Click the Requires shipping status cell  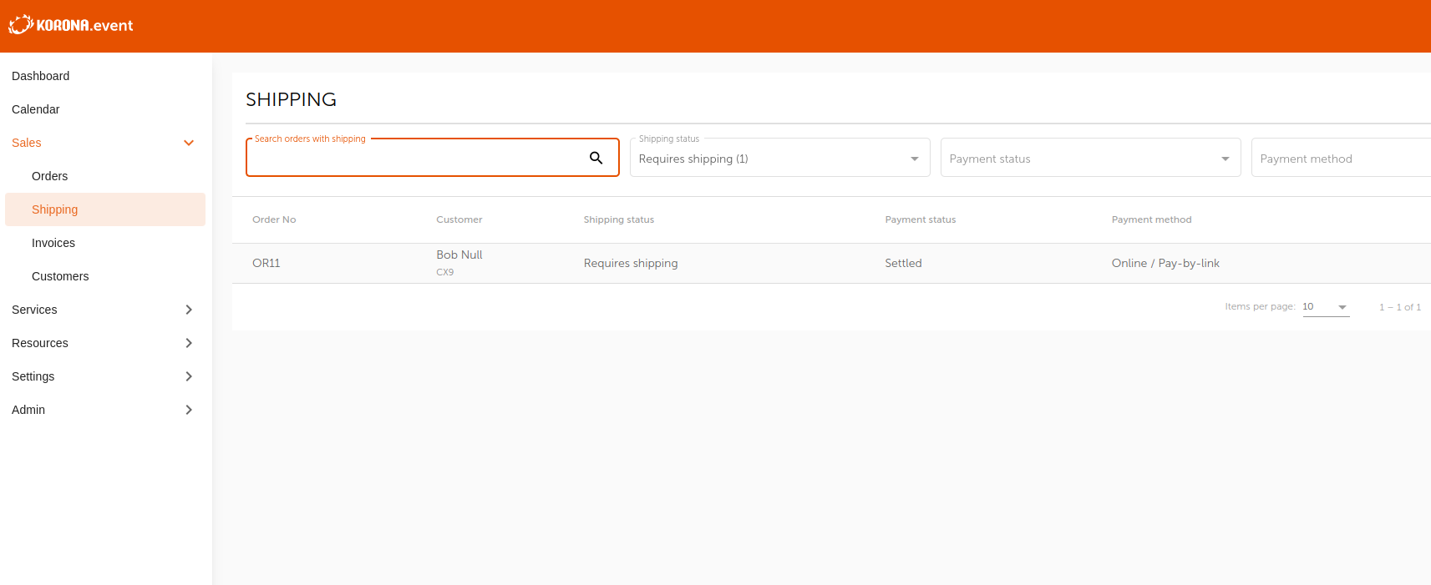click(x=631, y=263)
